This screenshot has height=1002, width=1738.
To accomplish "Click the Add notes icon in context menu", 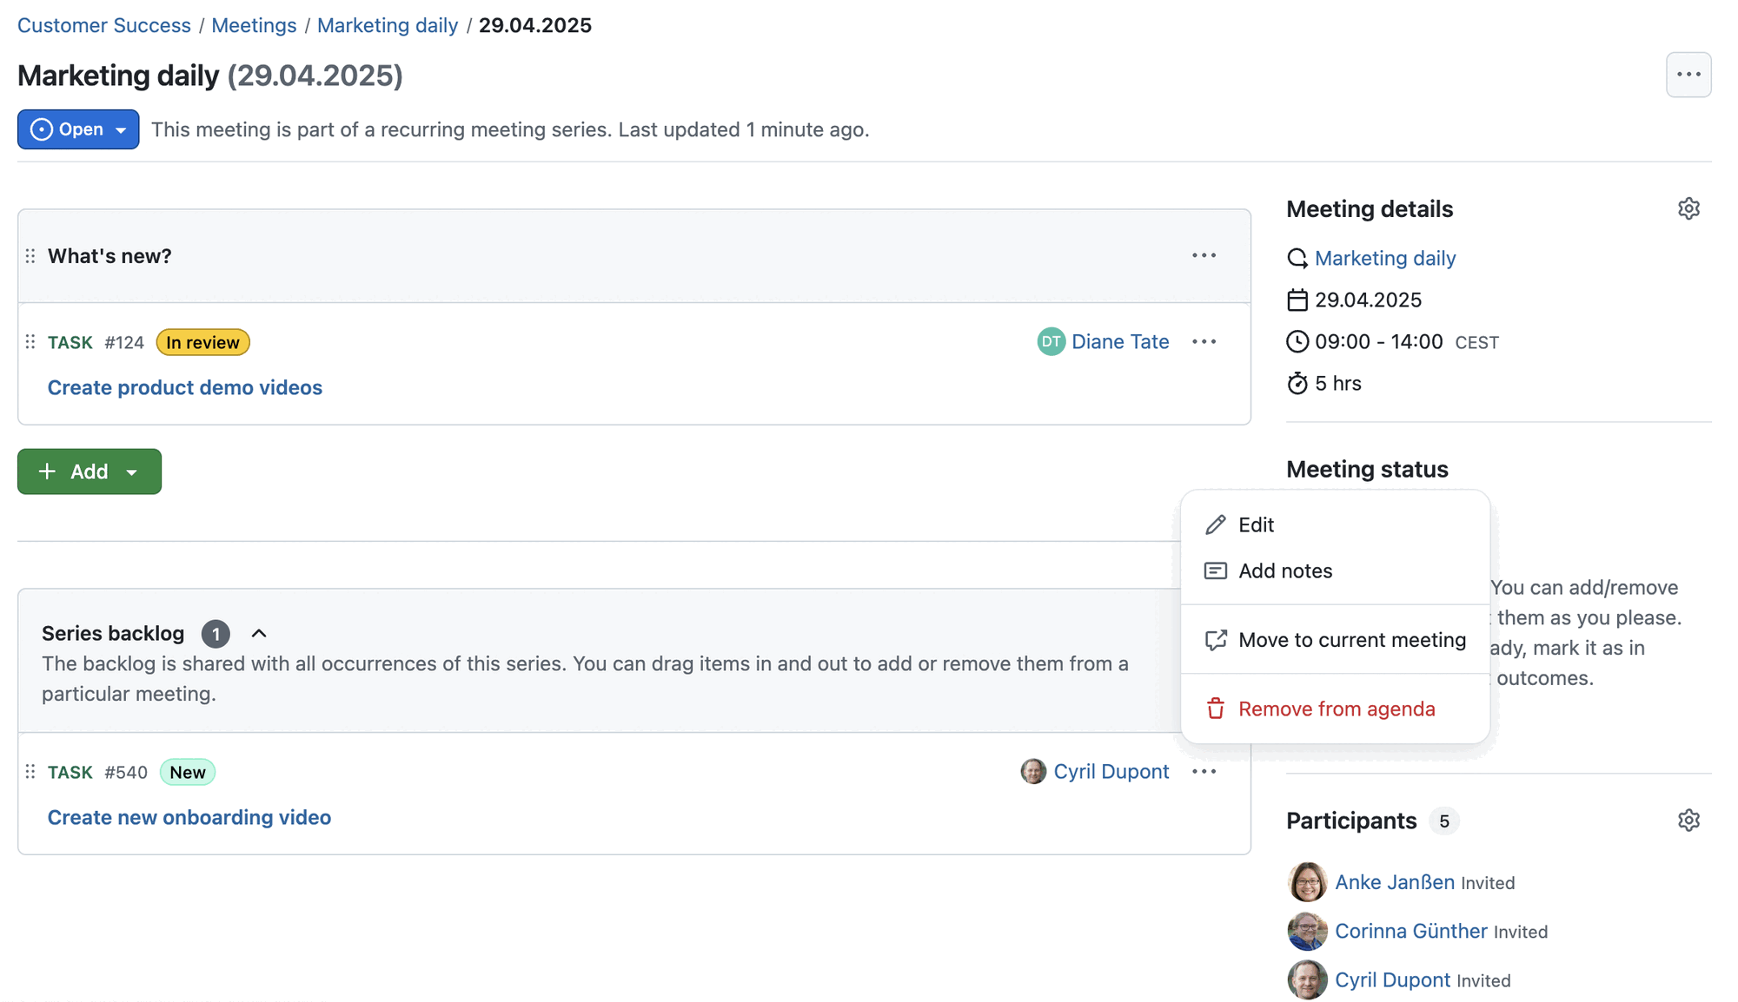I will (x=1214, y=570).
